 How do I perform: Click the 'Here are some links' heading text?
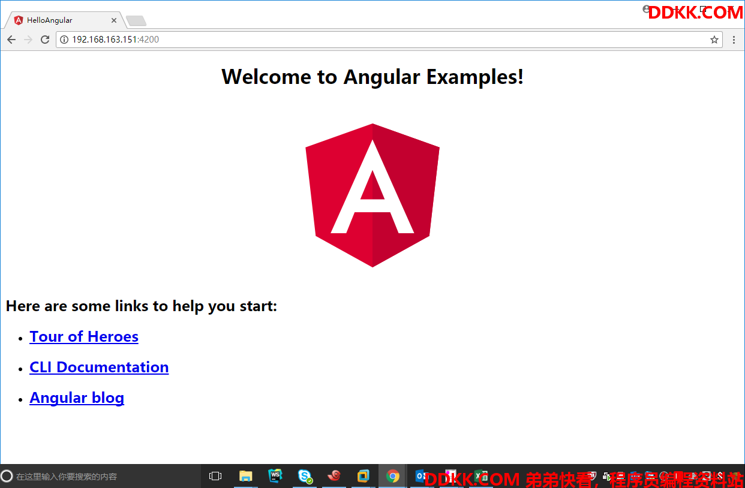pyautogui.click(x=142, y=306)
